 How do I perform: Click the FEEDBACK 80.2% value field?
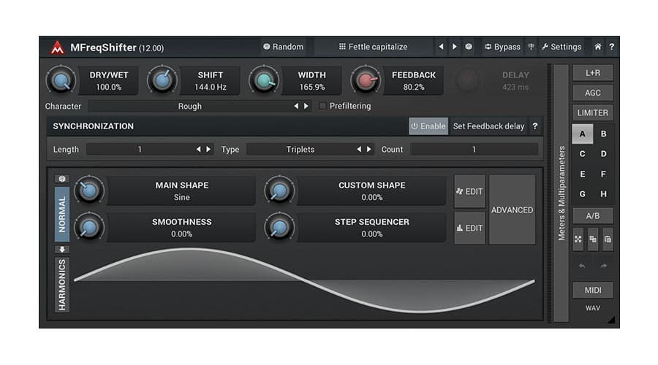pyautogui.click(x=414, y=81)
